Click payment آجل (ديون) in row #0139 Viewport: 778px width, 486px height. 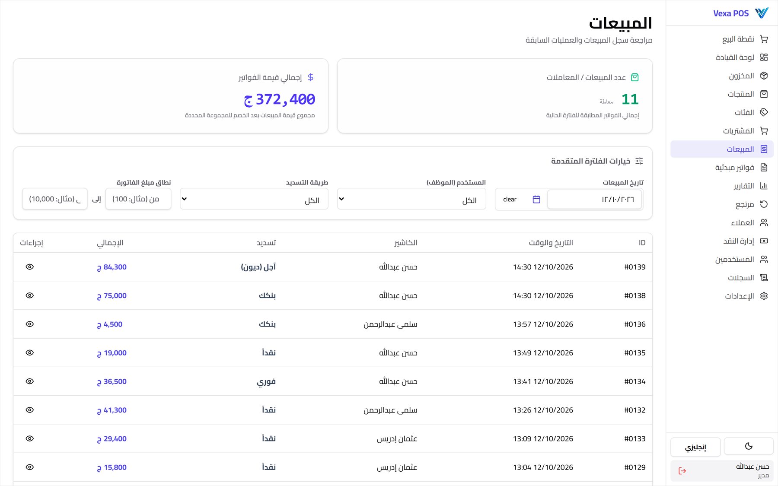coord(258,267)
